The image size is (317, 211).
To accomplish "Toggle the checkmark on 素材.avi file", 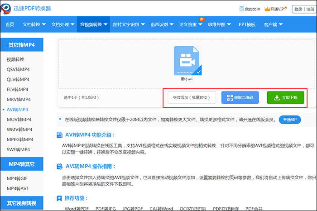I will point(198,71).
